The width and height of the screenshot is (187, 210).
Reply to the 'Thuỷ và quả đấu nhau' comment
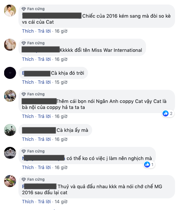tap(44, 202)
